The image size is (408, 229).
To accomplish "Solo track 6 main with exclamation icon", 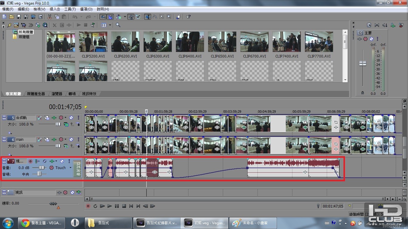I will (x=78, y=139).
